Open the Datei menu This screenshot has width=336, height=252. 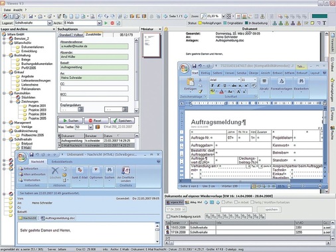tap(7, 10)
